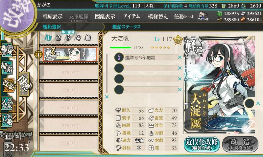Select the 大淀 ship banner in slot 1
The width and height of the screenshot is (263, 157).
point(70,54)
